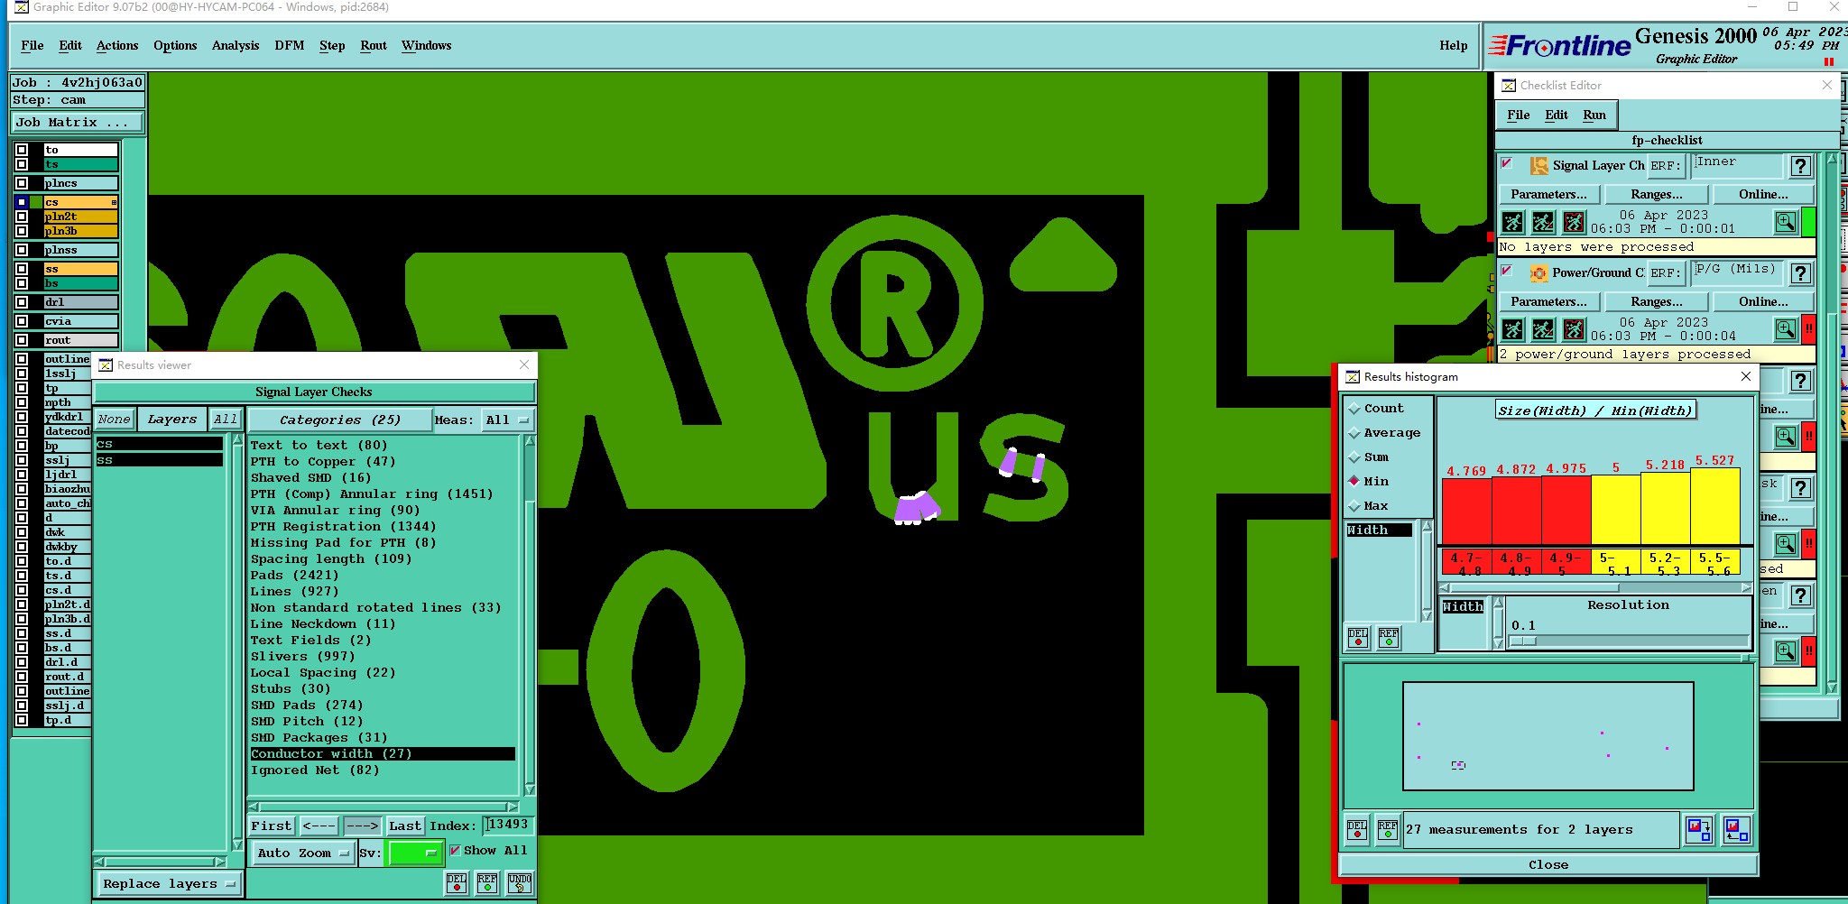Click Signal Layer Checks action icon
This screenshot has height=904, width=1848.
click(x=1539, y=166)
